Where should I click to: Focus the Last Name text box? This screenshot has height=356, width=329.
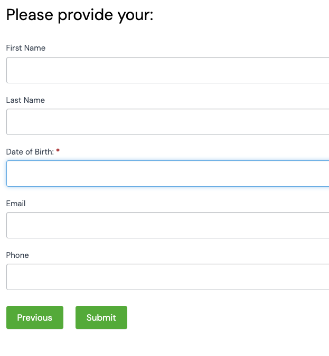coord(167,122)
